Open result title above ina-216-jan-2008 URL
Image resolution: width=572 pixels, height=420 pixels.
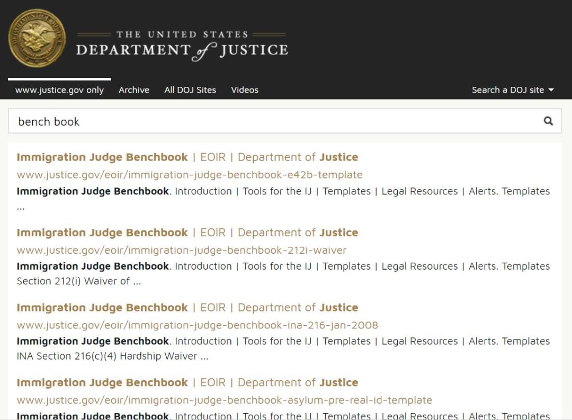click(x=187, y=308)
